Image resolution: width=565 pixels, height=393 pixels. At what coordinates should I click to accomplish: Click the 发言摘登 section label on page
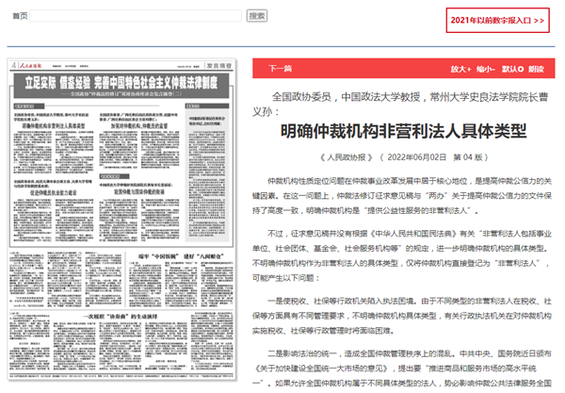[x=218, y=65]
